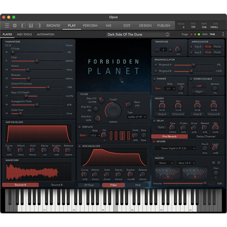Viewport: 227px width, 227px height.
Task: Click the Master solo S button
Action: [219, 163]
